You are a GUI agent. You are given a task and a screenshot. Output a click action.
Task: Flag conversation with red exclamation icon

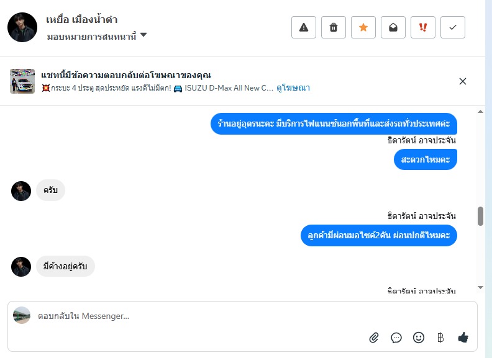(x=423, y=27)
